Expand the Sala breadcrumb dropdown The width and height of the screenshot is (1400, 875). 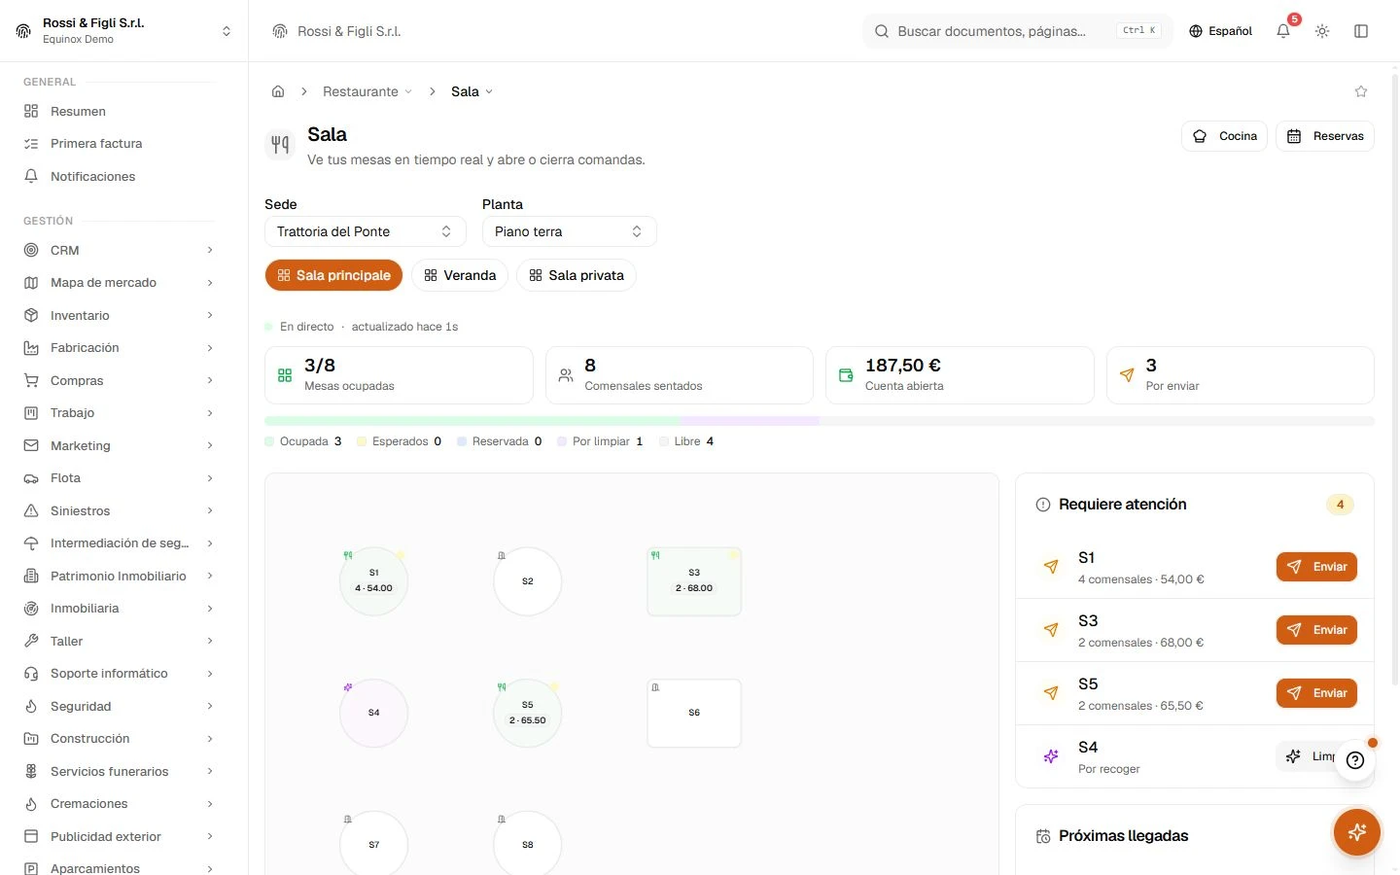tap(472, 91)
